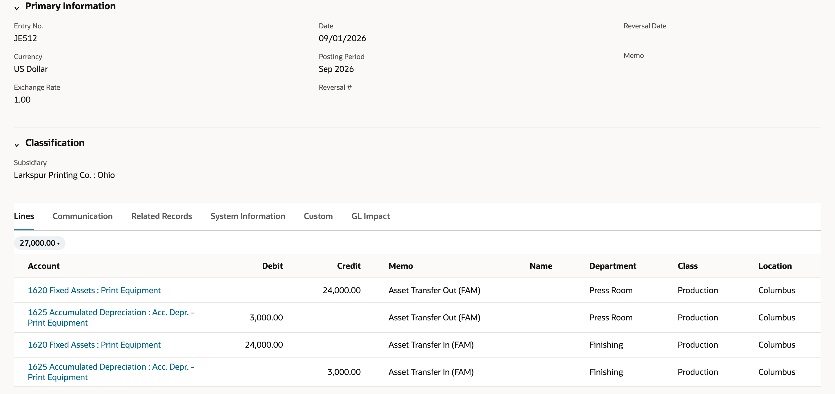This screenshot has height=394, width=835.
Task: Select the entry number JE512
Action: 25,38
